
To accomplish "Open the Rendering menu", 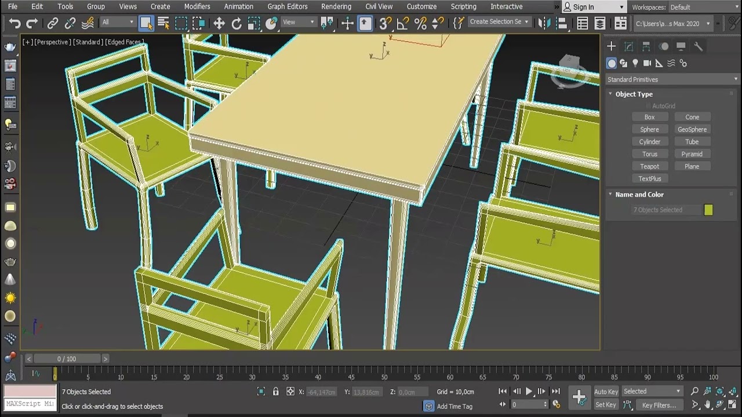I will click(336, 6).
